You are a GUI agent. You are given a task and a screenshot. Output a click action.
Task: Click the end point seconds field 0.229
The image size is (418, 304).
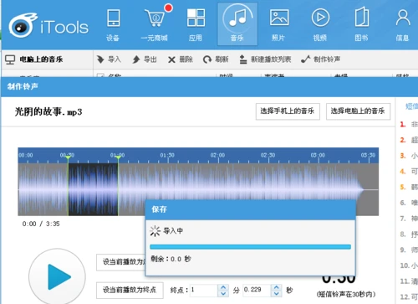[257, 291]
